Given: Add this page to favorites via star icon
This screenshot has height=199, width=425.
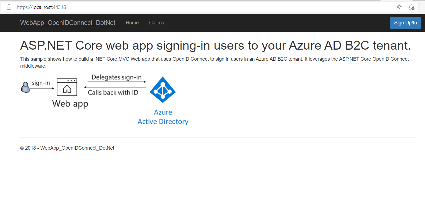Looking at the screenshot, I should (x=411, y=7).
